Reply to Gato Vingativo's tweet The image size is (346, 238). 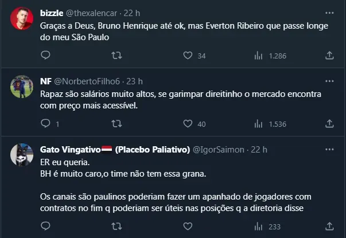coord(46,227)
